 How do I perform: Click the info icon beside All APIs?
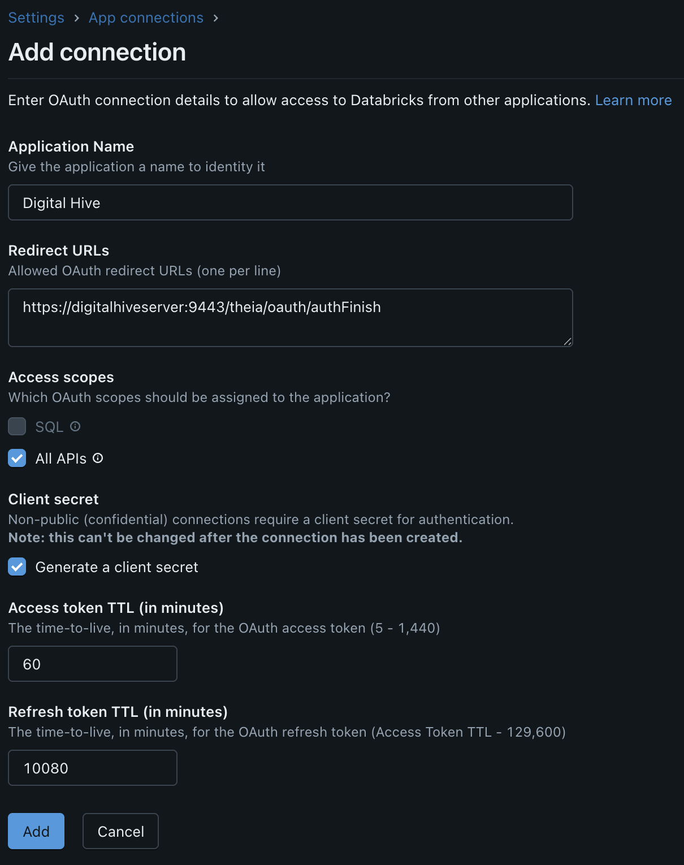click(x=98, y=459)
